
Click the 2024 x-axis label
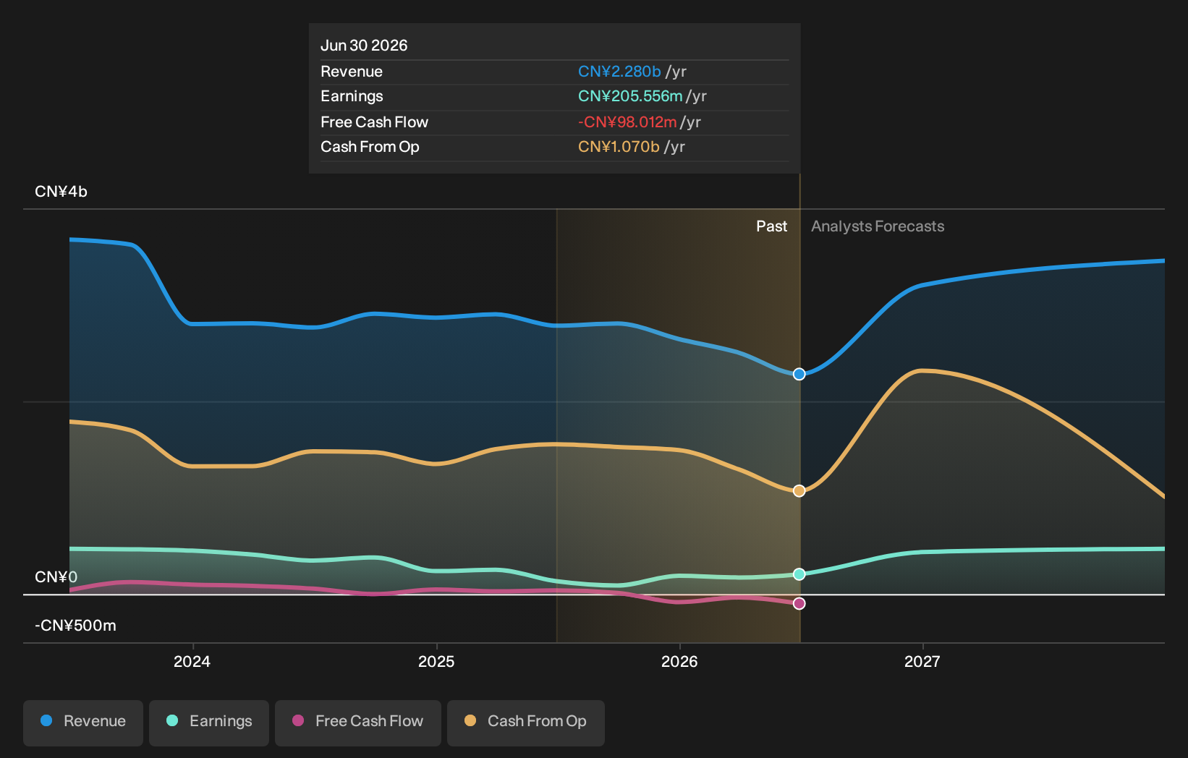tap(192, 661)
